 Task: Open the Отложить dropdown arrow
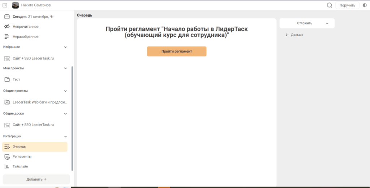coord(327,23)
